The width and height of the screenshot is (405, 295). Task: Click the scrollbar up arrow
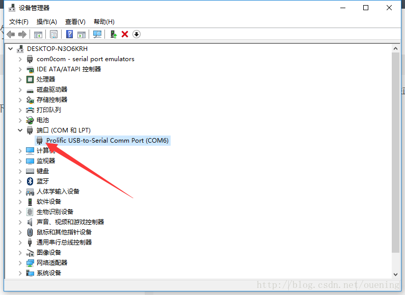click(x=395, y=48)
